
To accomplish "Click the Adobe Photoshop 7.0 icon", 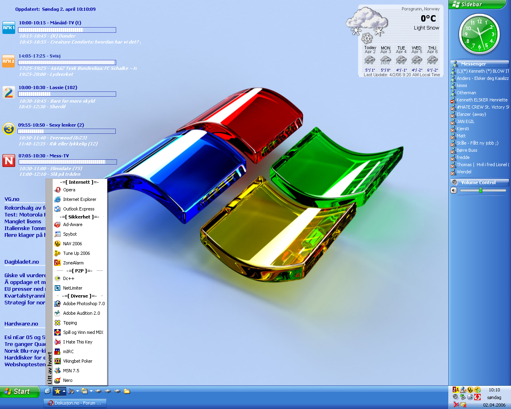I will click(57, 304).
